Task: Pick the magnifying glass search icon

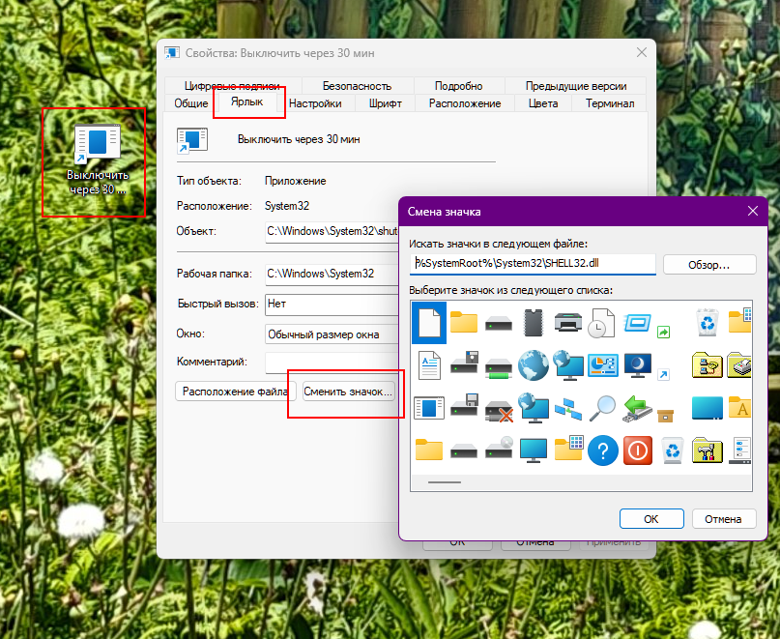Action: 602,407
